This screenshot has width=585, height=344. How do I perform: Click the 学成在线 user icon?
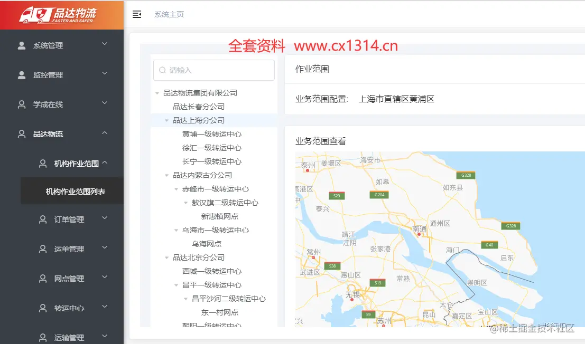click(x=22, y=104)
